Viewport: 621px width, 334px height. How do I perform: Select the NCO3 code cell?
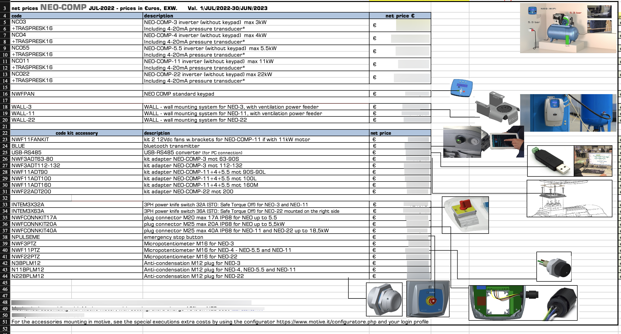tap(77, 22)
